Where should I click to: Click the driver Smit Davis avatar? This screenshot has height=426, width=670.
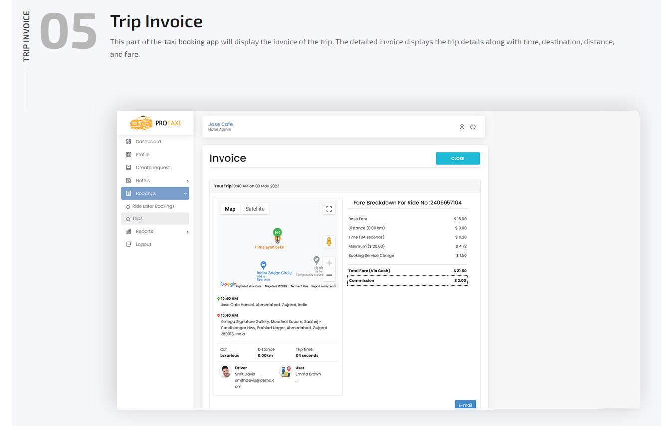(x=225, y=371)
